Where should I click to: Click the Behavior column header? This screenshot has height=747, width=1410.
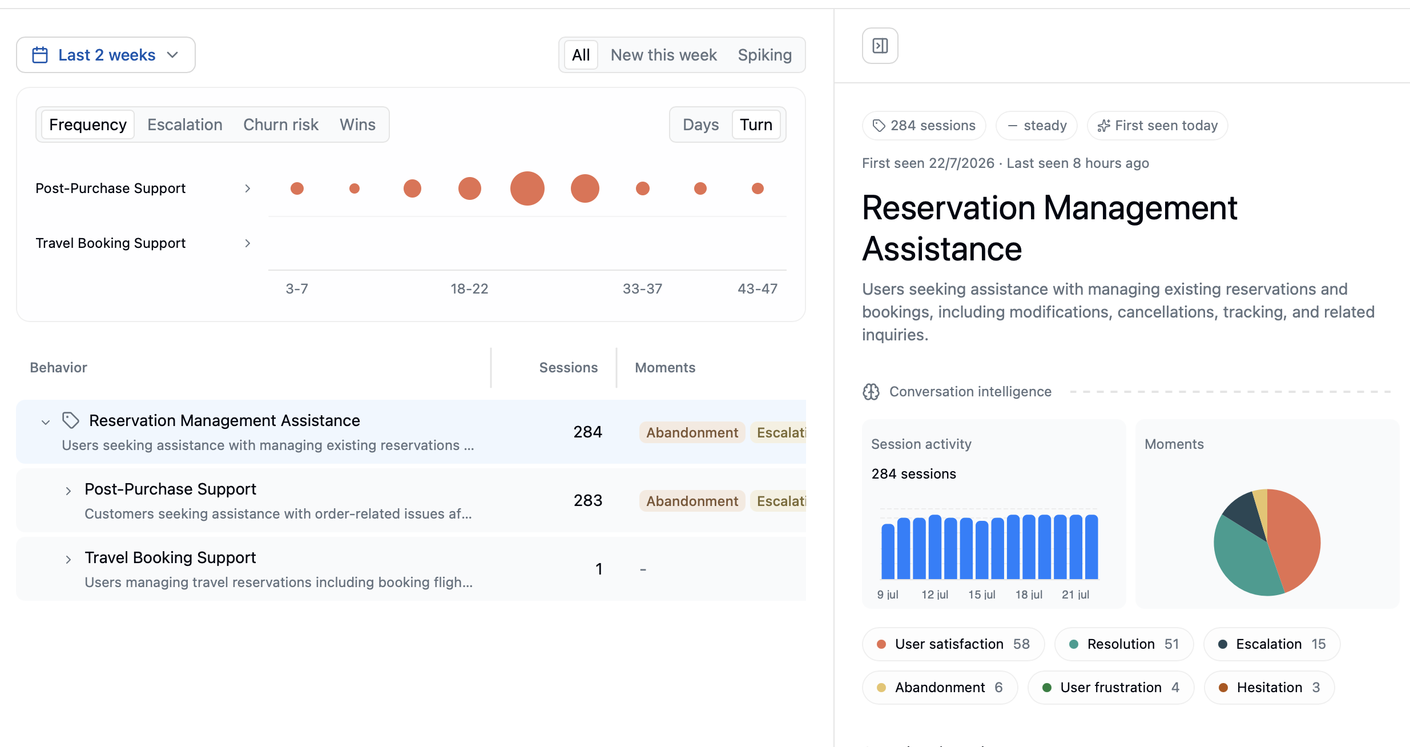58,368
